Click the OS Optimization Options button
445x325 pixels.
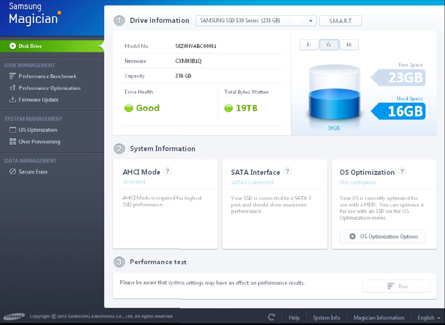click(382, 236)
